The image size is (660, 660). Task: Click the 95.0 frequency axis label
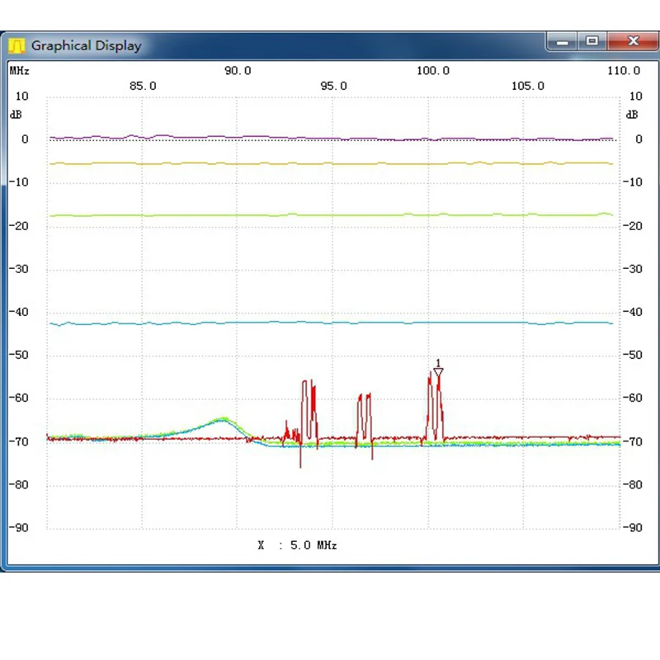click(x=334, y=86)
